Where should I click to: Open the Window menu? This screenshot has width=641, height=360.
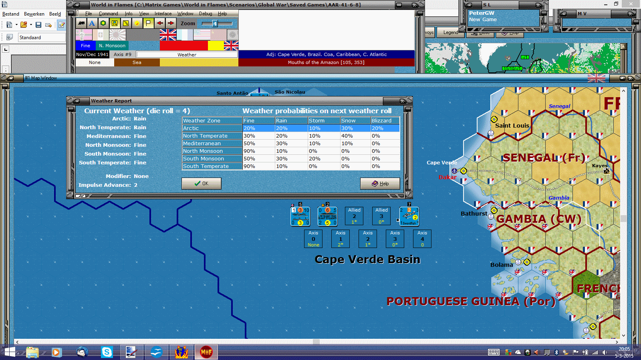(185, 14)
